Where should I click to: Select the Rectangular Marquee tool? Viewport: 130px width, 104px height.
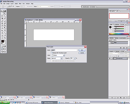(x=2, y=14)
